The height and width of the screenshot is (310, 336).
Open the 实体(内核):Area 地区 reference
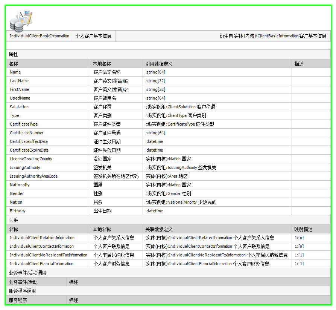pos(167,176)
